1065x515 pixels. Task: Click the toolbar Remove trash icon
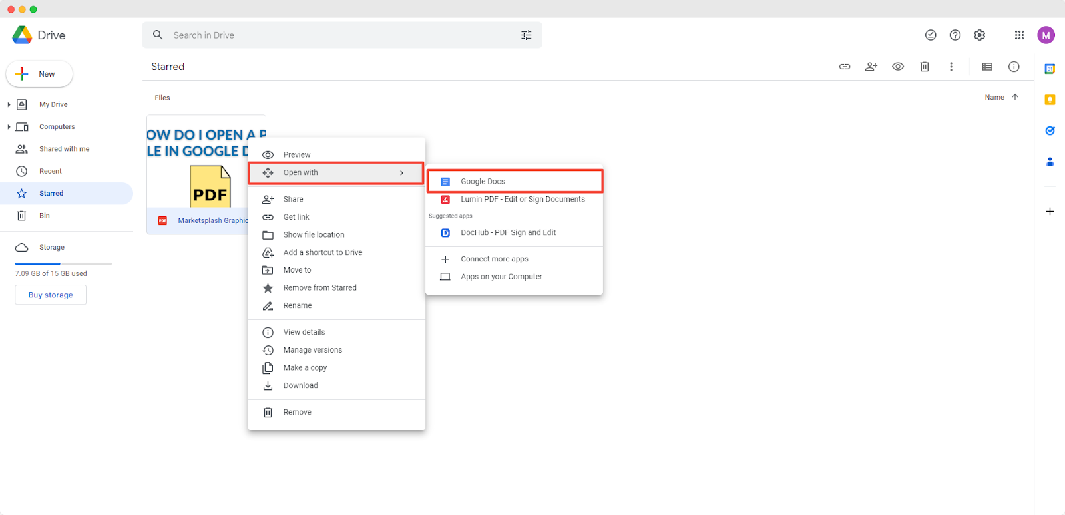pos(925,67)
